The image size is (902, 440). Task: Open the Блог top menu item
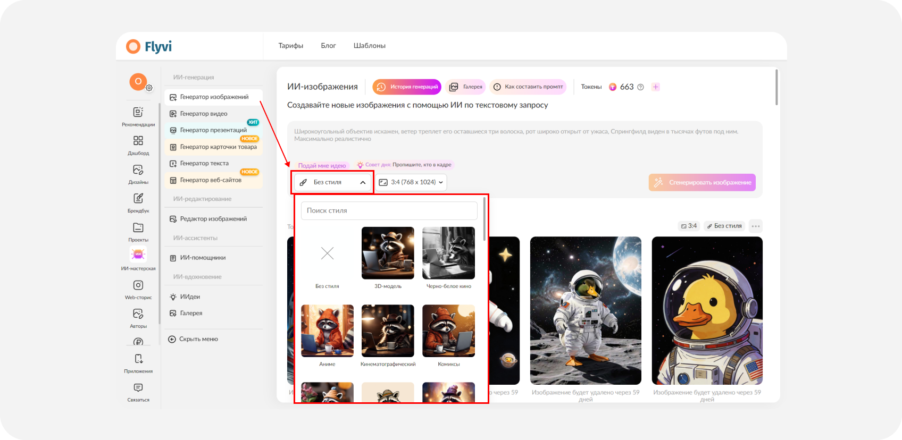[328, 46]
